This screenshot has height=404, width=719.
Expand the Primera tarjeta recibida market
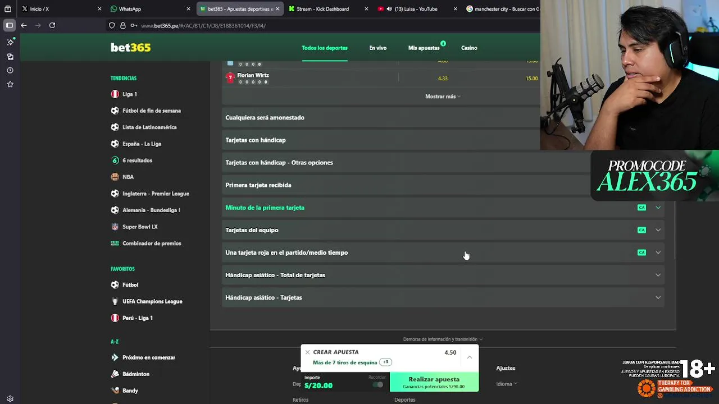[406, 185]
